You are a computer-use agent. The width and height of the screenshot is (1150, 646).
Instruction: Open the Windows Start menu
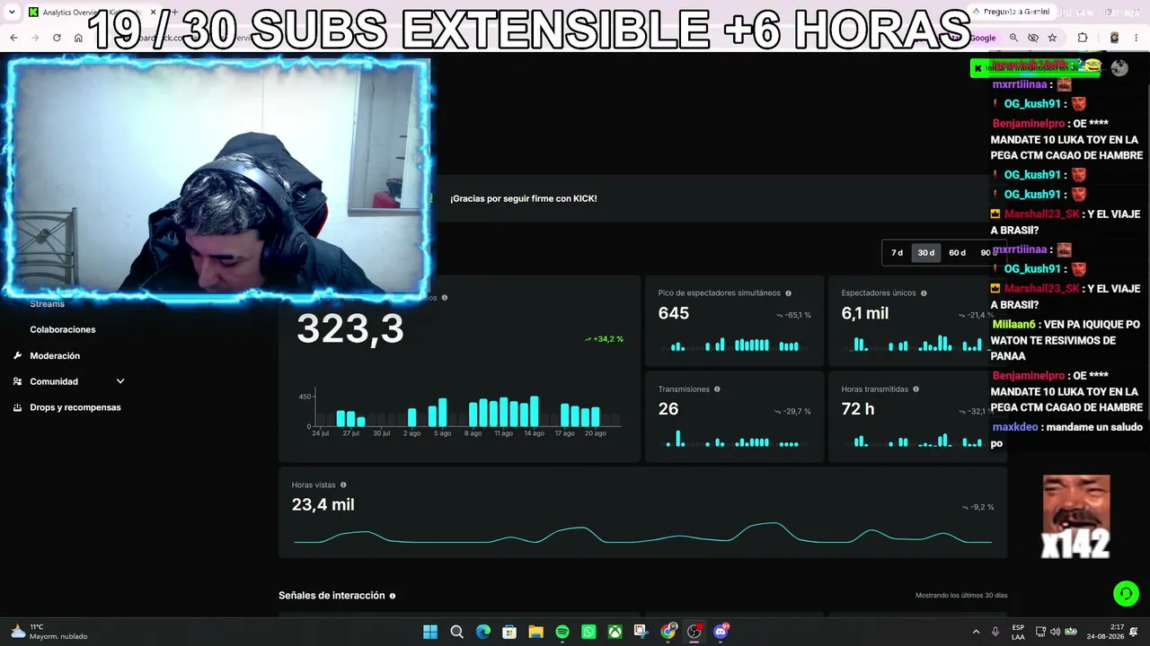(429, 632)
